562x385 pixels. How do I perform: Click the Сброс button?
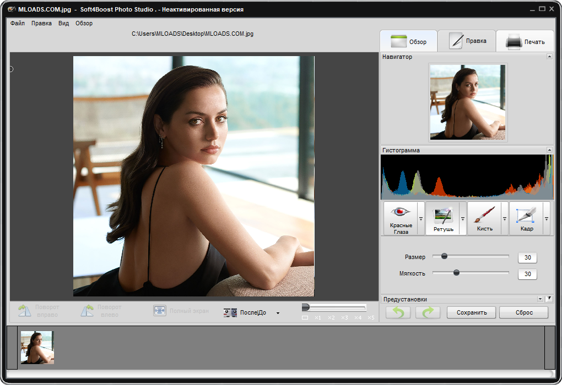[x=523, y=312]
